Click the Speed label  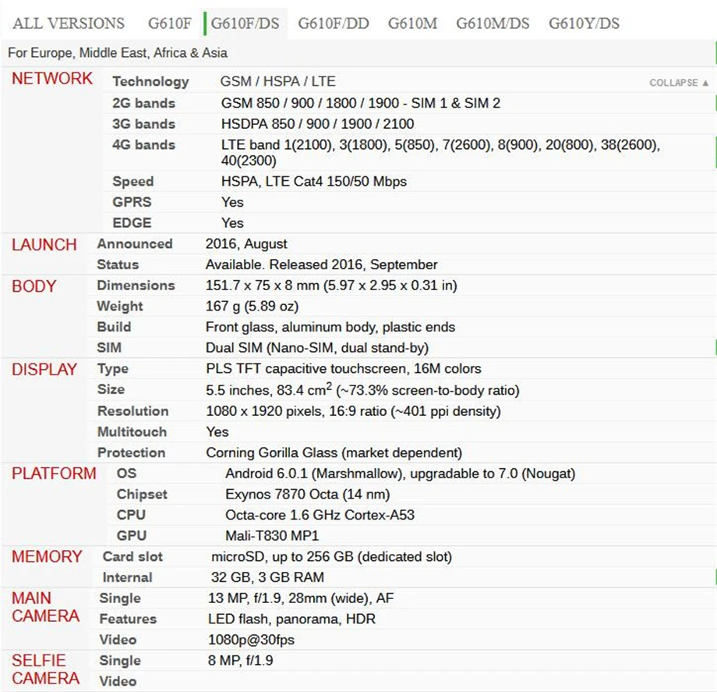point(133,182)
